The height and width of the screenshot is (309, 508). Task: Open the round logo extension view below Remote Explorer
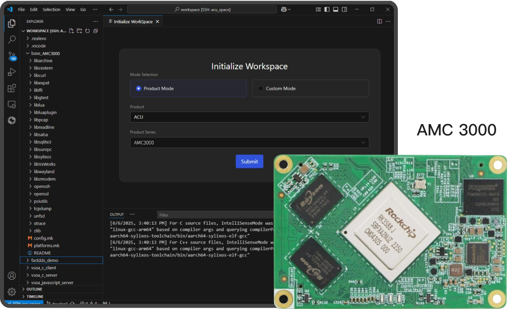pos(12,121)
